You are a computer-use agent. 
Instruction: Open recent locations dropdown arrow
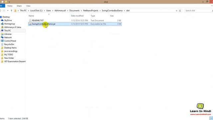[x=8, y=11]
